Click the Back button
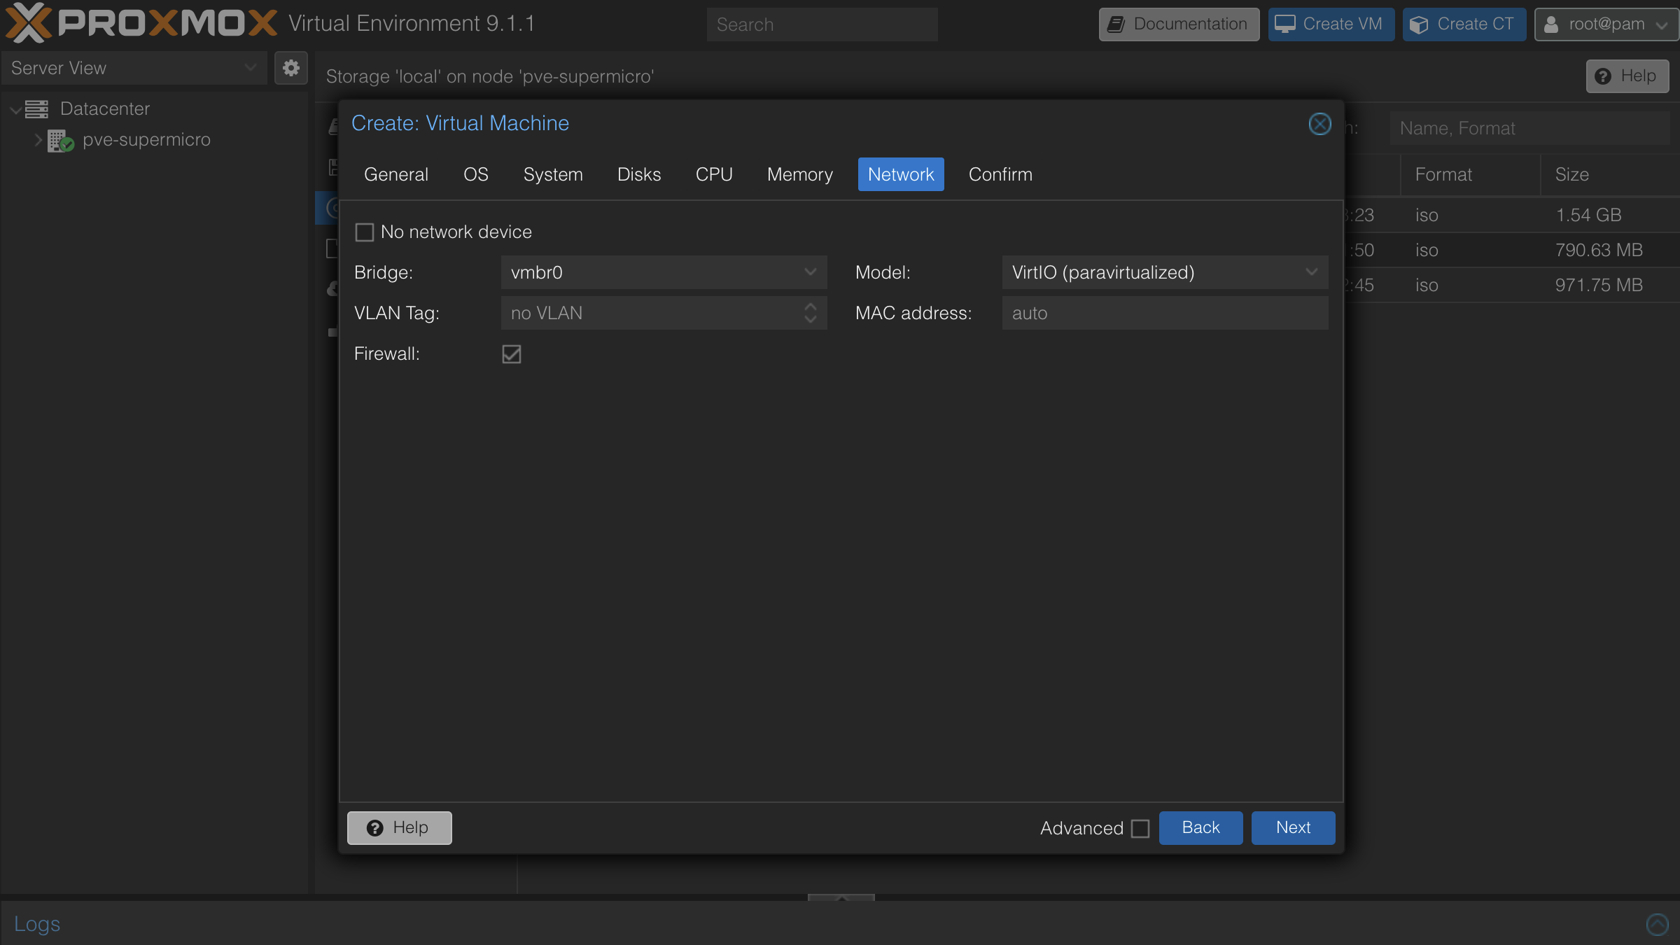 (1200, 827)
